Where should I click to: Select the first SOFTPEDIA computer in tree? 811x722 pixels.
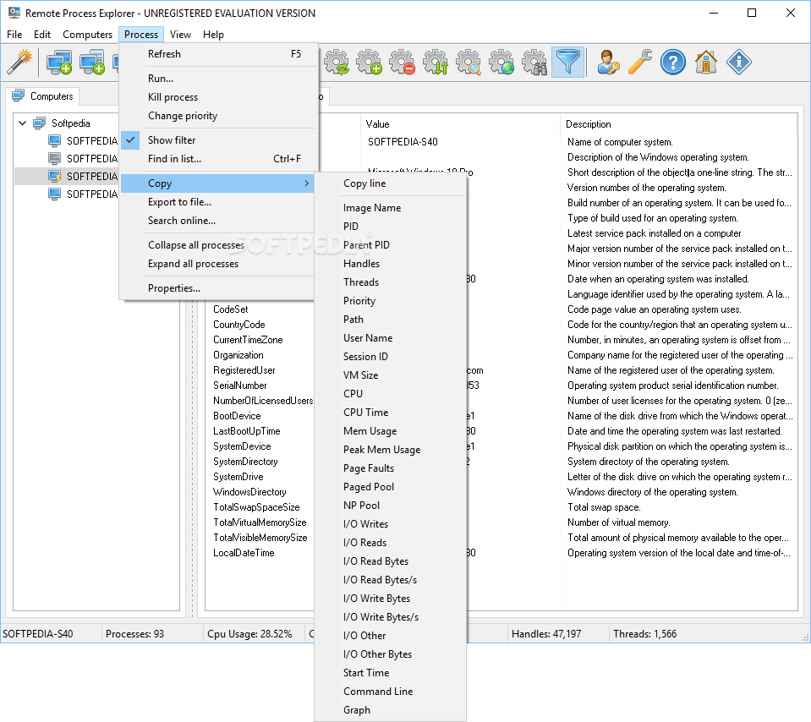pos(83,140)
